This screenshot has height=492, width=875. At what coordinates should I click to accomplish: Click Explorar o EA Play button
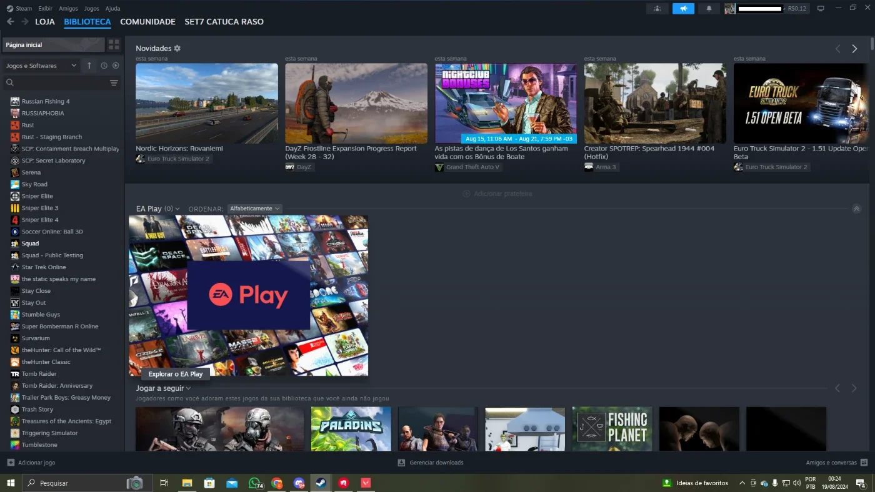pos(176,374)
